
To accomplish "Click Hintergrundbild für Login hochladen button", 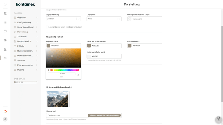I will tap(104, 115).
